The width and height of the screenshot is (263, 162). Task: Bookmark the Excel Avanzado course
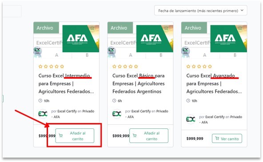240,28
